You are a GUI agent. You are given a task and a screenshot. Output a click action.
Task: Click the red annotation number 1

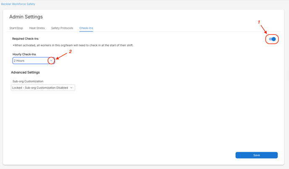(259, 22)
